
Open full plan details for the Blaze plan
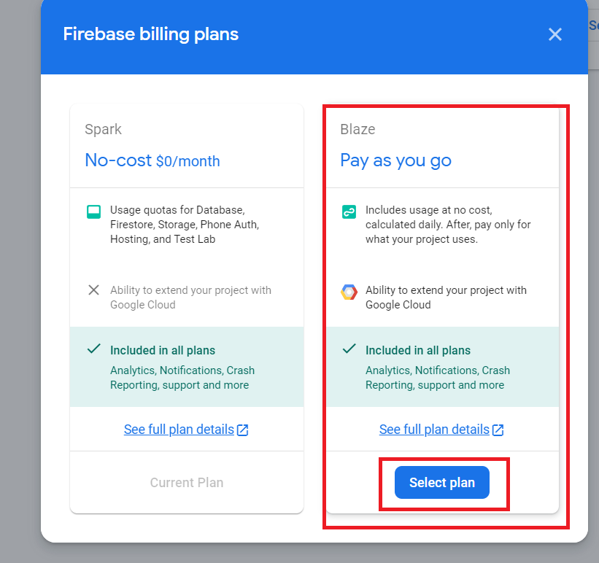pyautogui.click(x=436, y=429)
